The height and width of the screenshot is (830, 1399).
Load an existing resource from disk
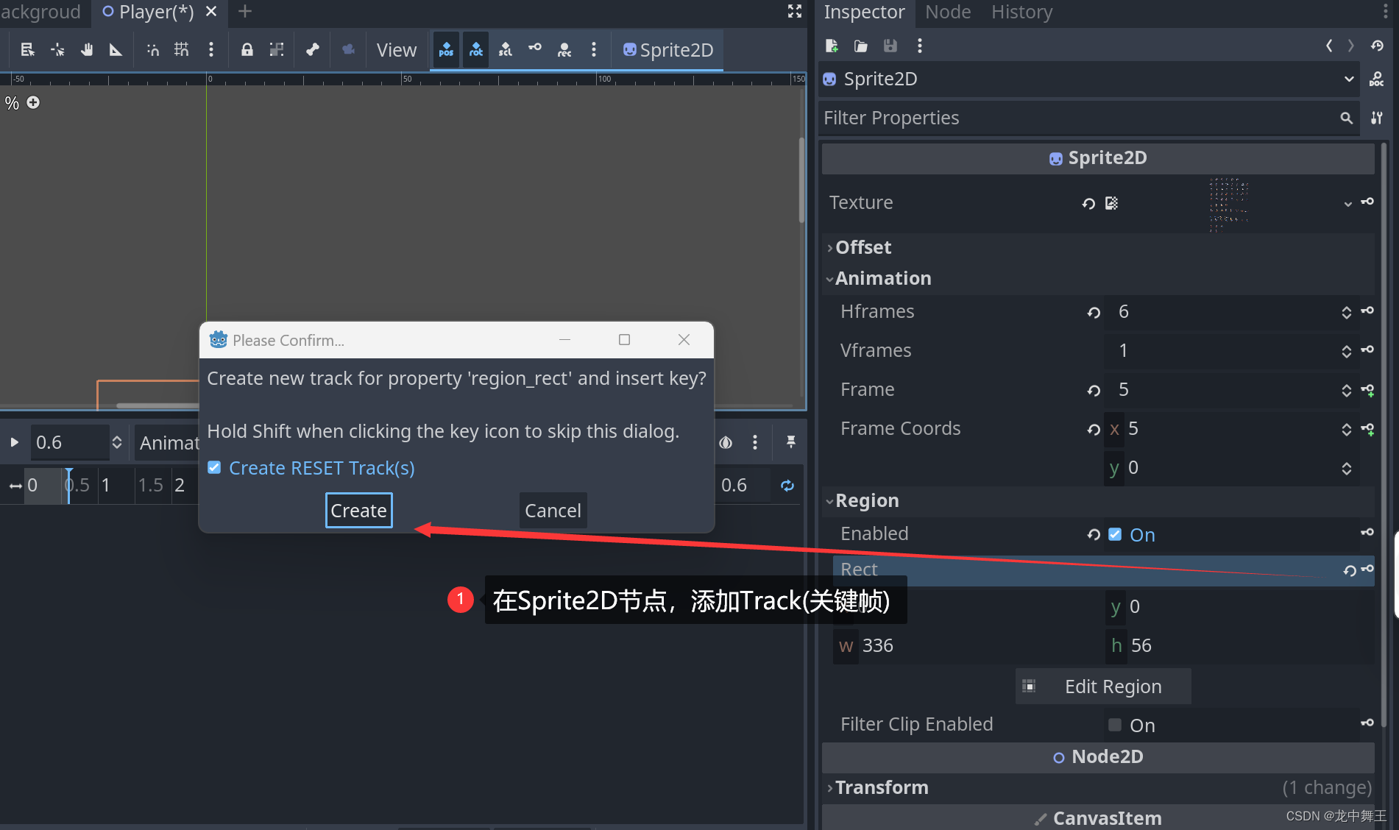coord(860,46)
